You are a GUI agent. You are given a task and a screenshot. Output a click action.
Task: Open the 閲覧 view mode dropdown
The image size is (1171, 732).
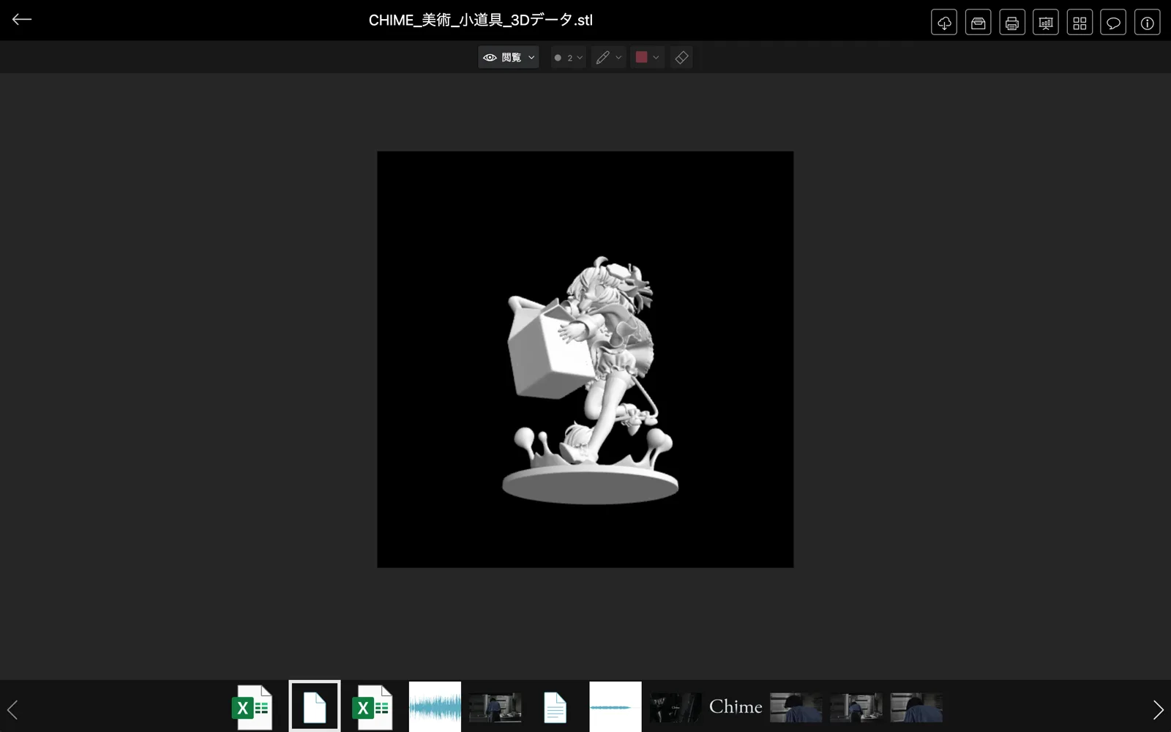point(509,57)
